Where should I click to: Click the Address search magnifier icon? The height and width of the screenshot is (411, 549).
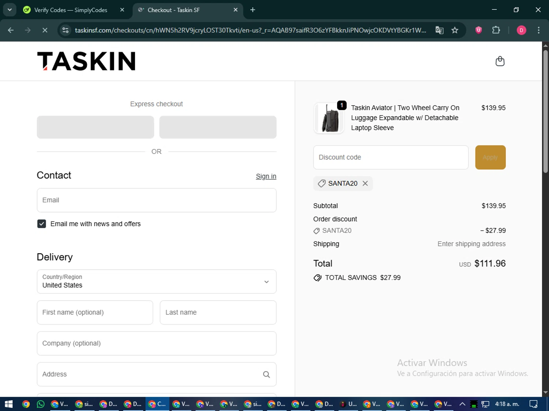click(266, 374)
